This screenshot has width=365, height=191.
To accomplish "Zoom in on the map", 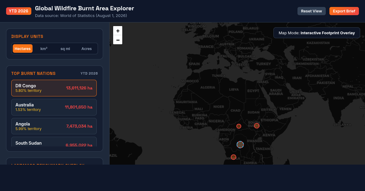I will tap(118, 31).
